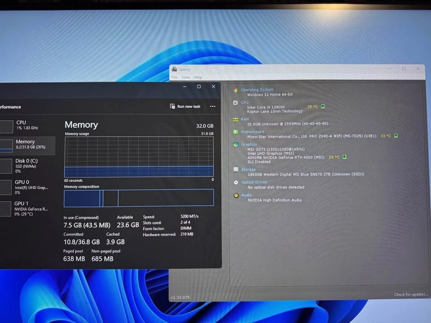Click the Motherboard icon in Speccy
Image resolution: width=431 pixels, height=323 pixels.
(x=236, y=132)
